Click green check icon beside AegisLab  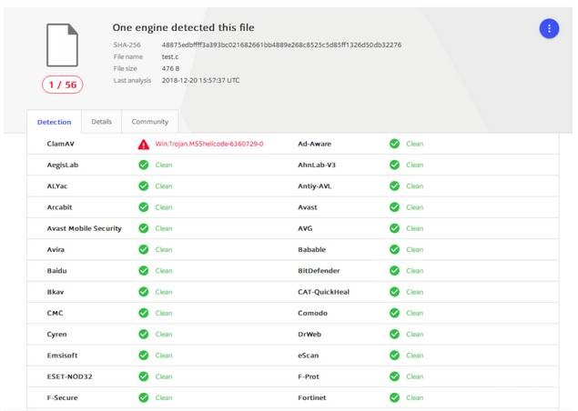click(x=144, y=165)
